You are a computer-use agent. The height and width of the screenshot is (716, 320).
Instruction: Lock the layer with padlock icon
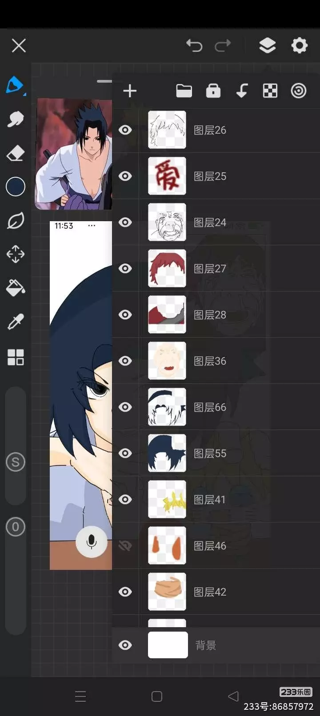pos(213,91)
